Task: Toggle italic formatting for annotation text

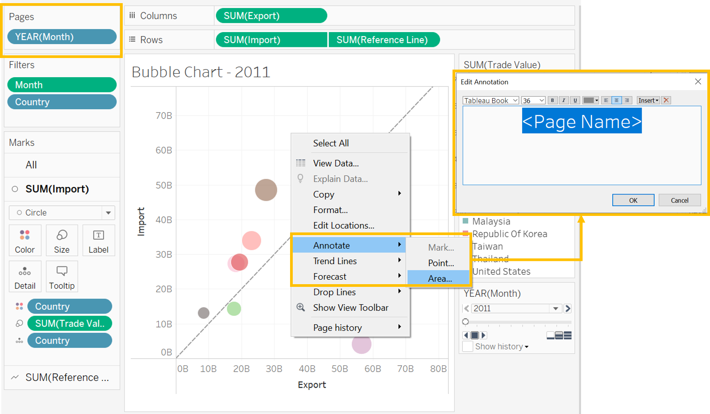Action: tap(564, 100)
